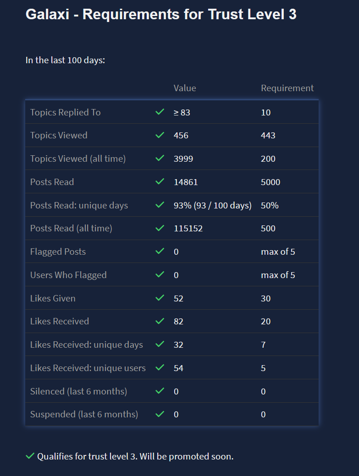The image size is (359, 476).
Task: Click checkmark next to Posts Read value 14861
Action: pyautogui.click(x=160, y=182)
